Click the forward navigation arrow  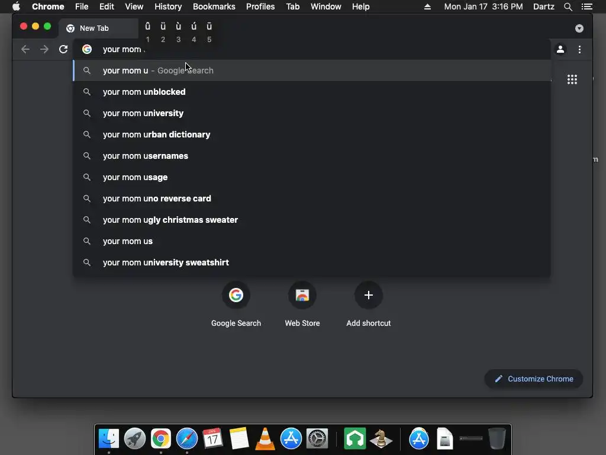[x=44, y=49]
